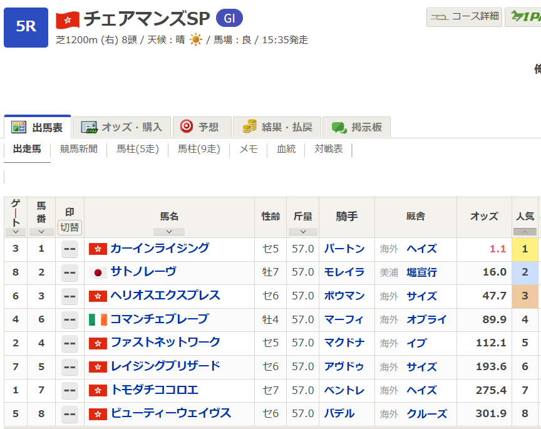
Task: Open horse page カーインライジング
Action: coord(160,248)
